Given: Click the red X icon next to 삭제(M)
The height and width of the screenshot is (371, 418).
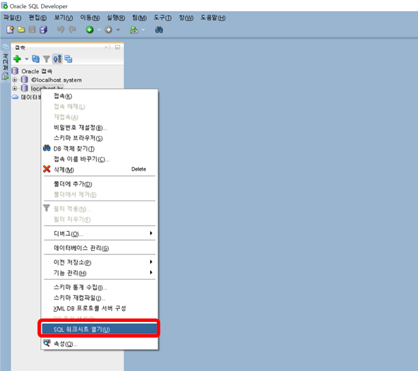Looking at the screenshot, I should click(46, 169).
